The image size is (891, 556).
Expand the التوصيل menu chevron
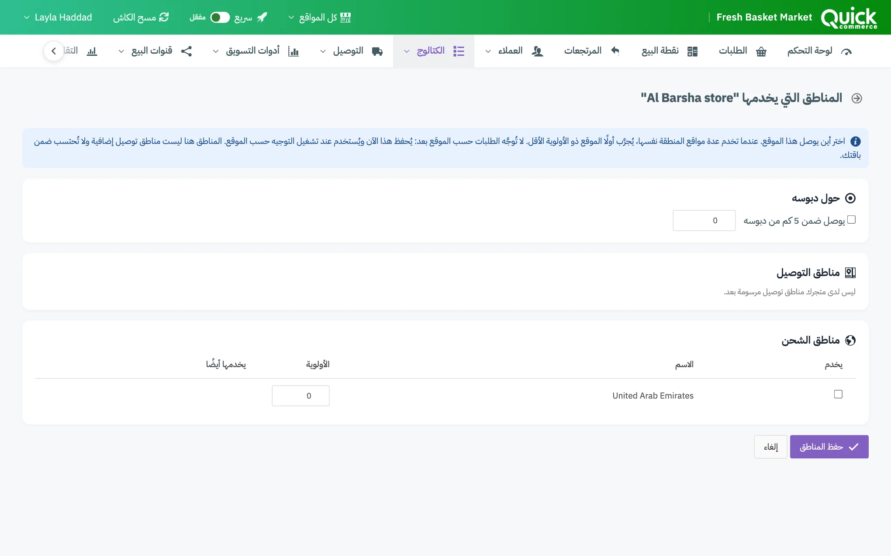pos(323,51)
